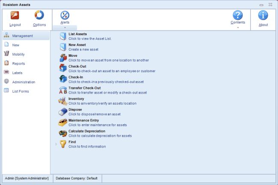Expand the Alerts dropdown arrow

tap(65, 27)
